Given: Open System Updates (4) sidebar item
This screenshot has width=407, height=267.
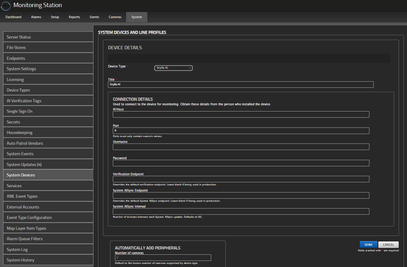Looking at the screenshot, I should point(48,164).
